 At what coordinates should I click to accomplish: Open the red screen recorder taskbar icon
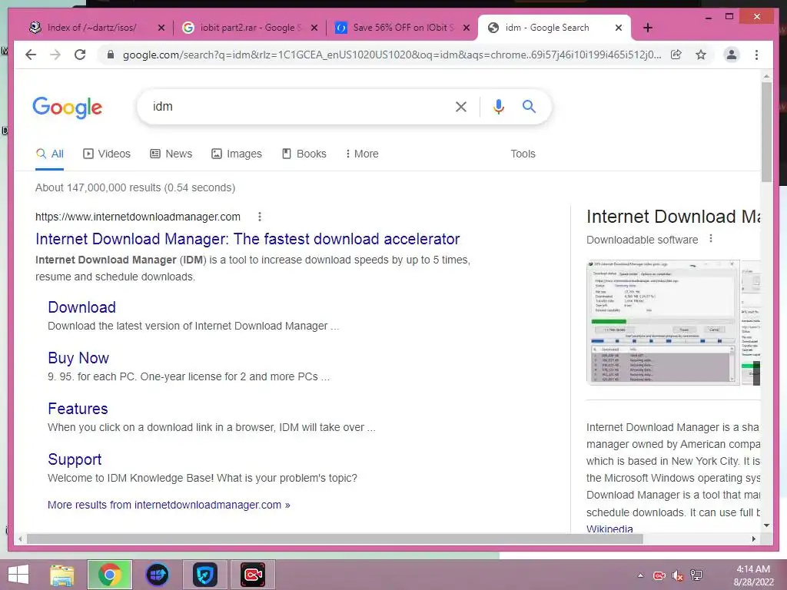[x=252, y=575]
